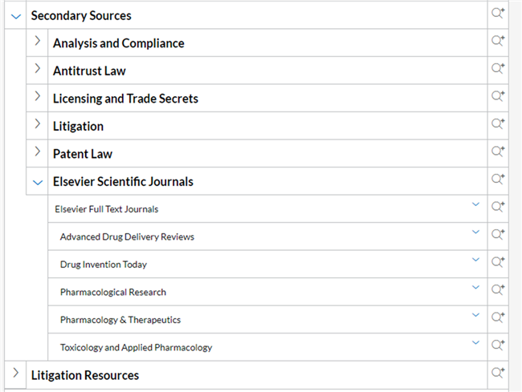Expand the Analysis and Compliance node
This screenshot has width=522, height=392.
coord(38,41)
